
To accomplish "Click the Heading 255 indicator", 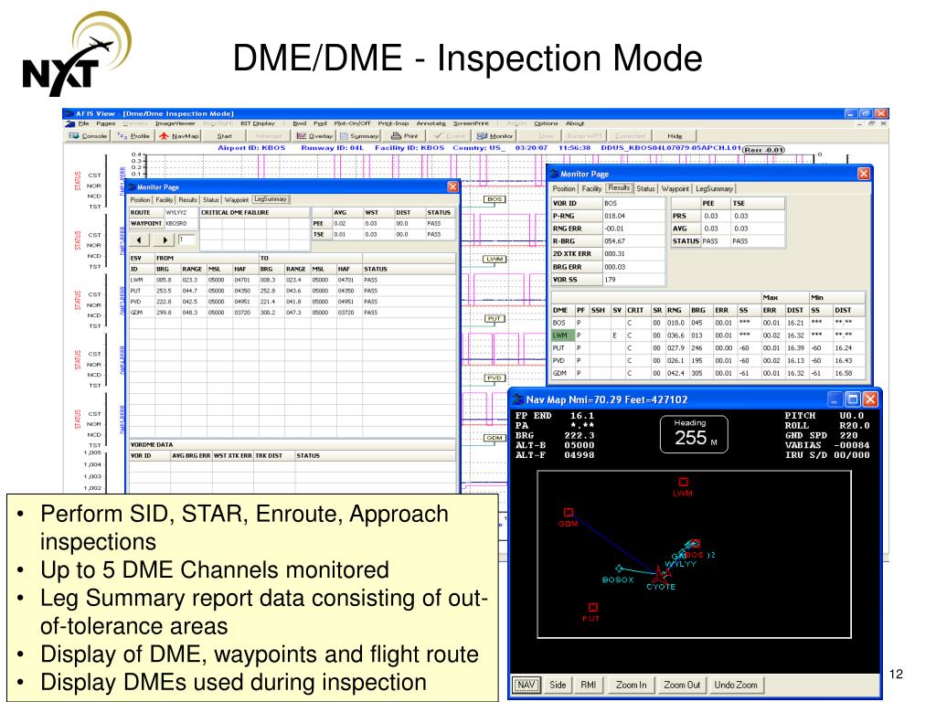I will (694, 434).
